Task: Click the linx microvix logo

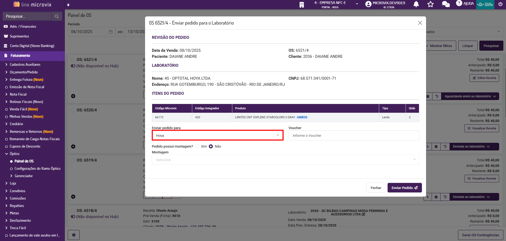Action: [32, 4]
